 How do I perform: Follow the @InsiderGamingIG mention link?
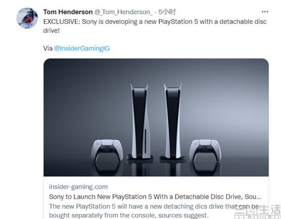click(x=81, y=48)
